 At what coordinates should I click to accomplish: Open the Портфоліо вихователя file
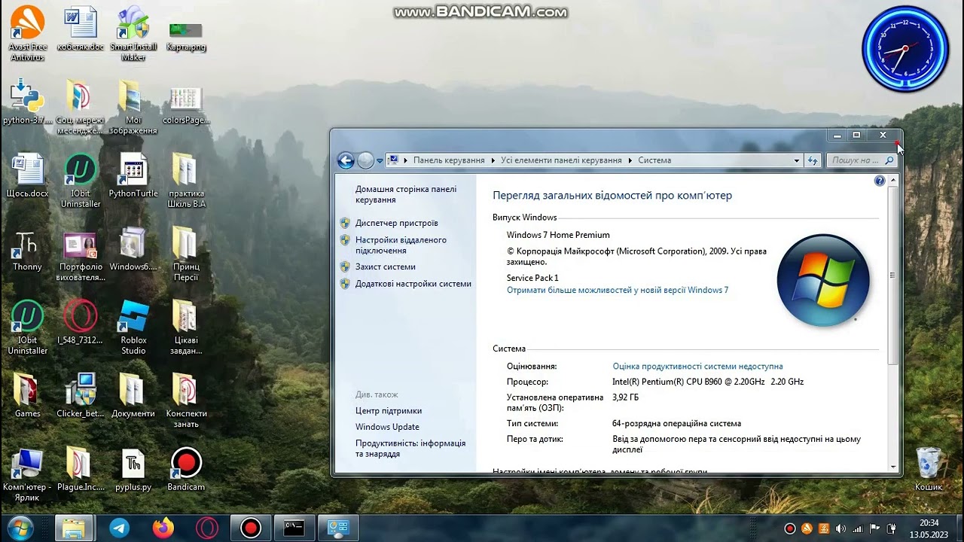81,255
